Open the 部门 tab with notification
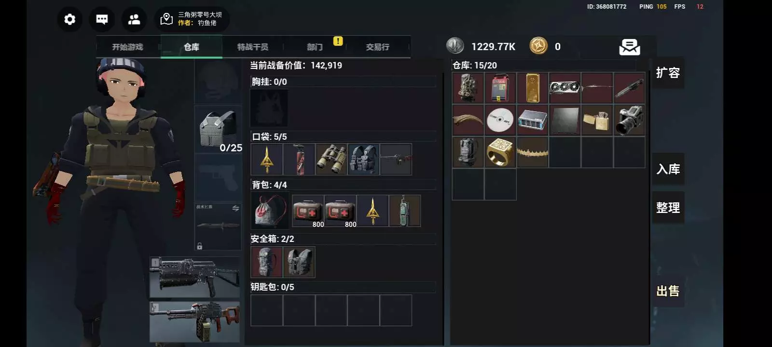The height and width of the screenshot is (347, 772). pos(315,47)
